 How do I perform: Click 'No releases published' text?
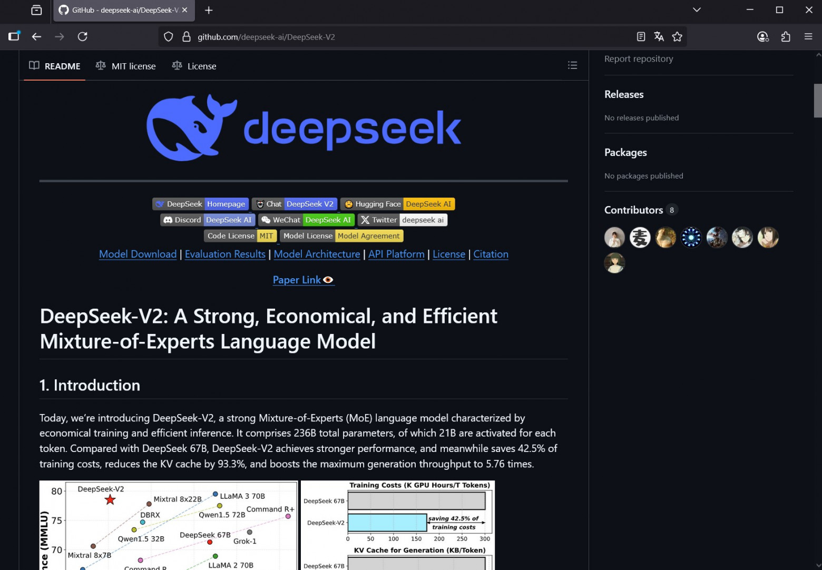point(641,117)
